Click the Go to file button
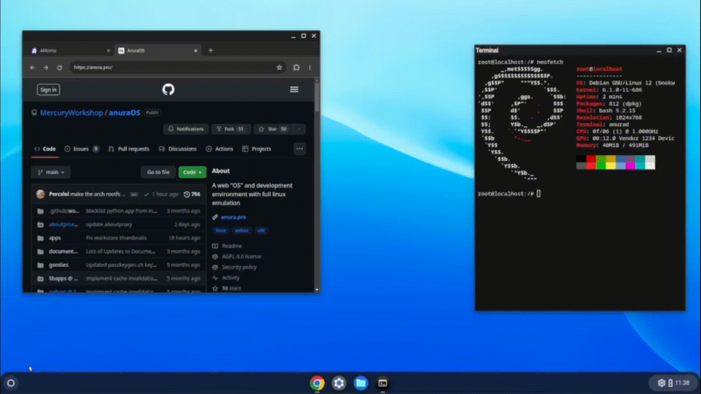This screenshot has height=394, width=701. (158, 172)
